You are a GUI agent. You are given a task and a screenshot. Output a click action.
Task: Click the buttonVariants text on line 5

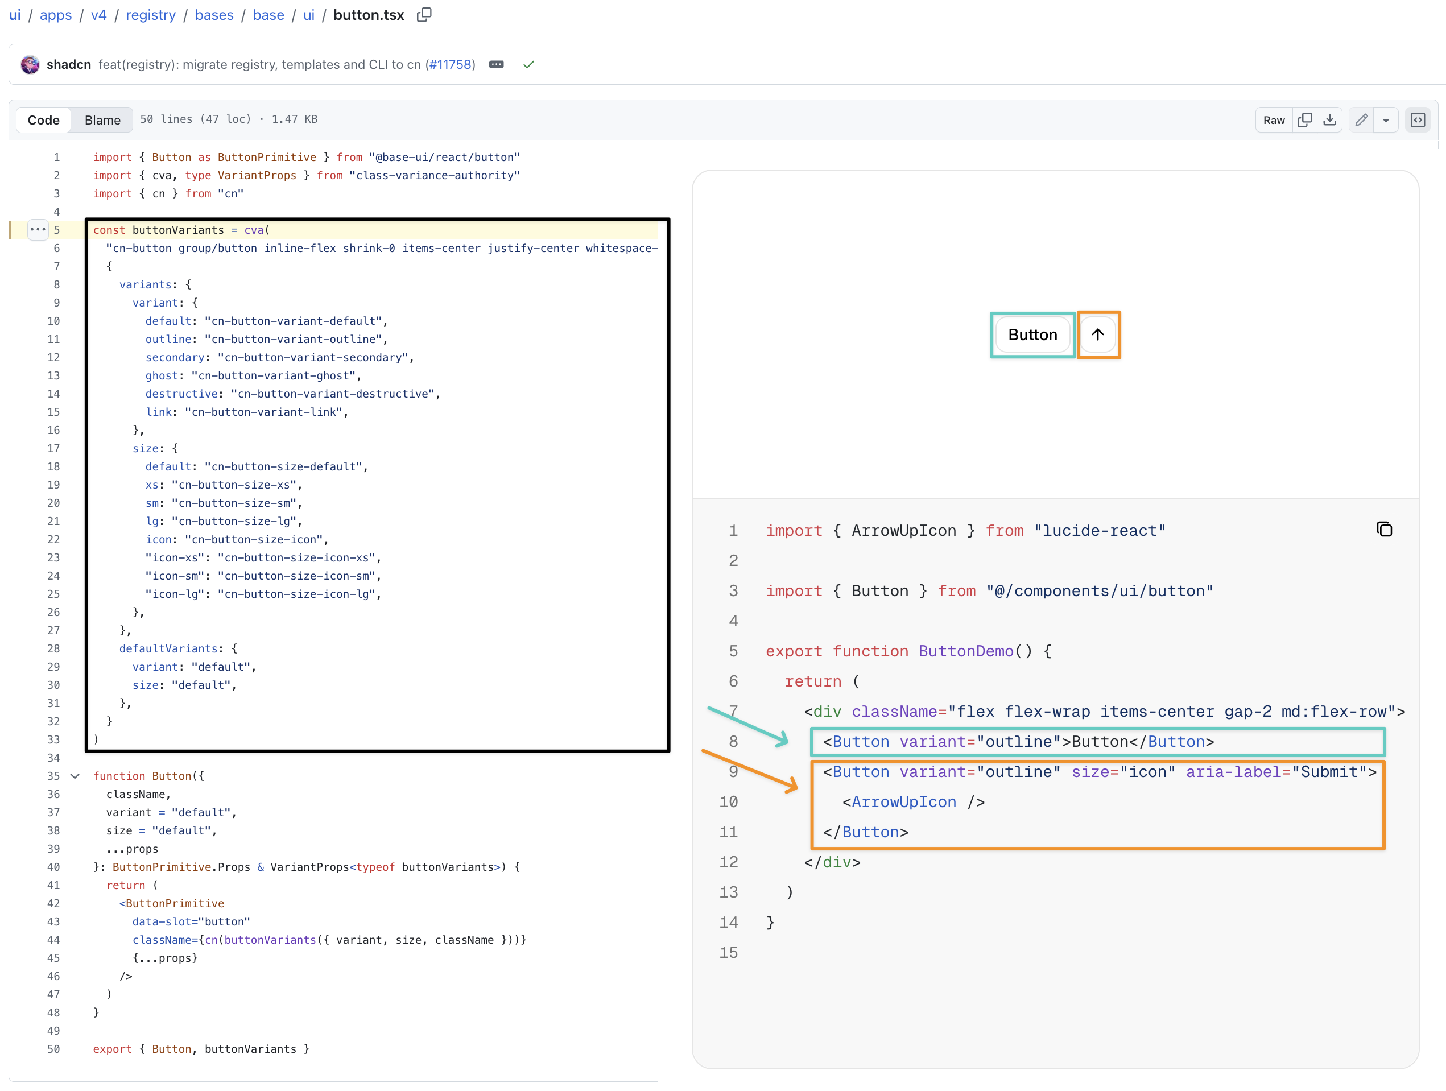click(178, 229)
